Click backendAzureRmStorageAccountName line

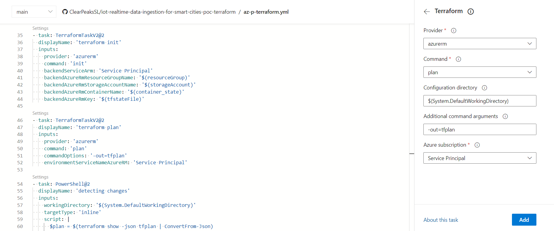point(120,85)
